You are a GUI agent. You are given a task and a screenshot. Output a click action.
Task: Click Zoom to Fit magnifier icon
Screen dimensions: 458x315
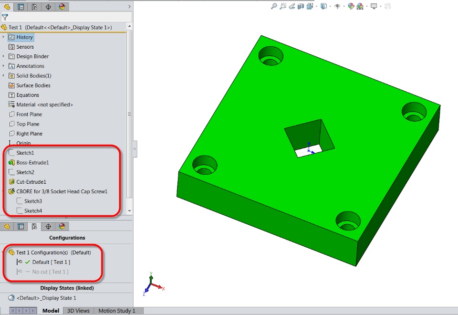pos(274,6)
